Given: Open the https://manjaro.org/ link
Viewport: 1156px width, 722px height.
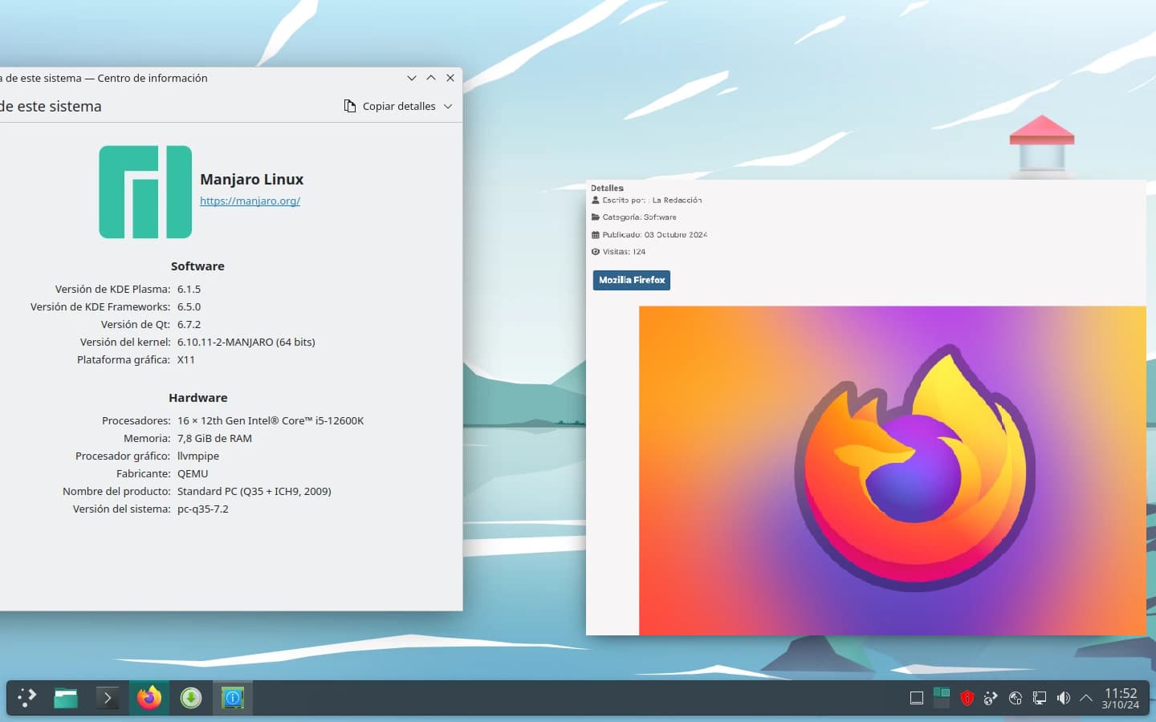Looking at the screenshot, I should pos(250,201).
